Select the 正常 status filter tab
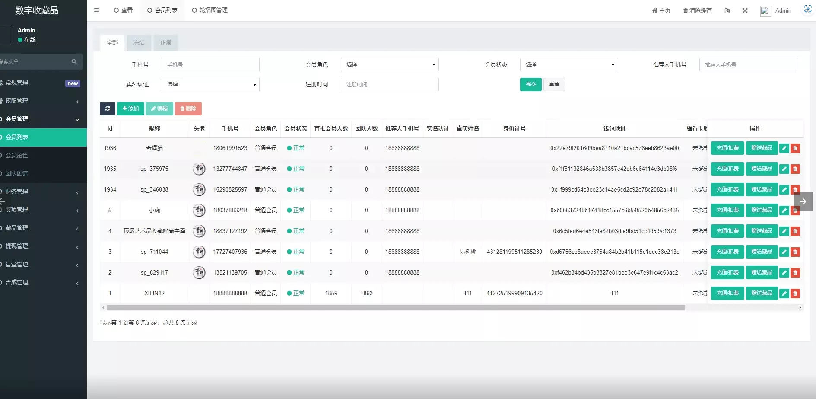The width and height of the screenshot is (816, 399). tap(166, 42)
